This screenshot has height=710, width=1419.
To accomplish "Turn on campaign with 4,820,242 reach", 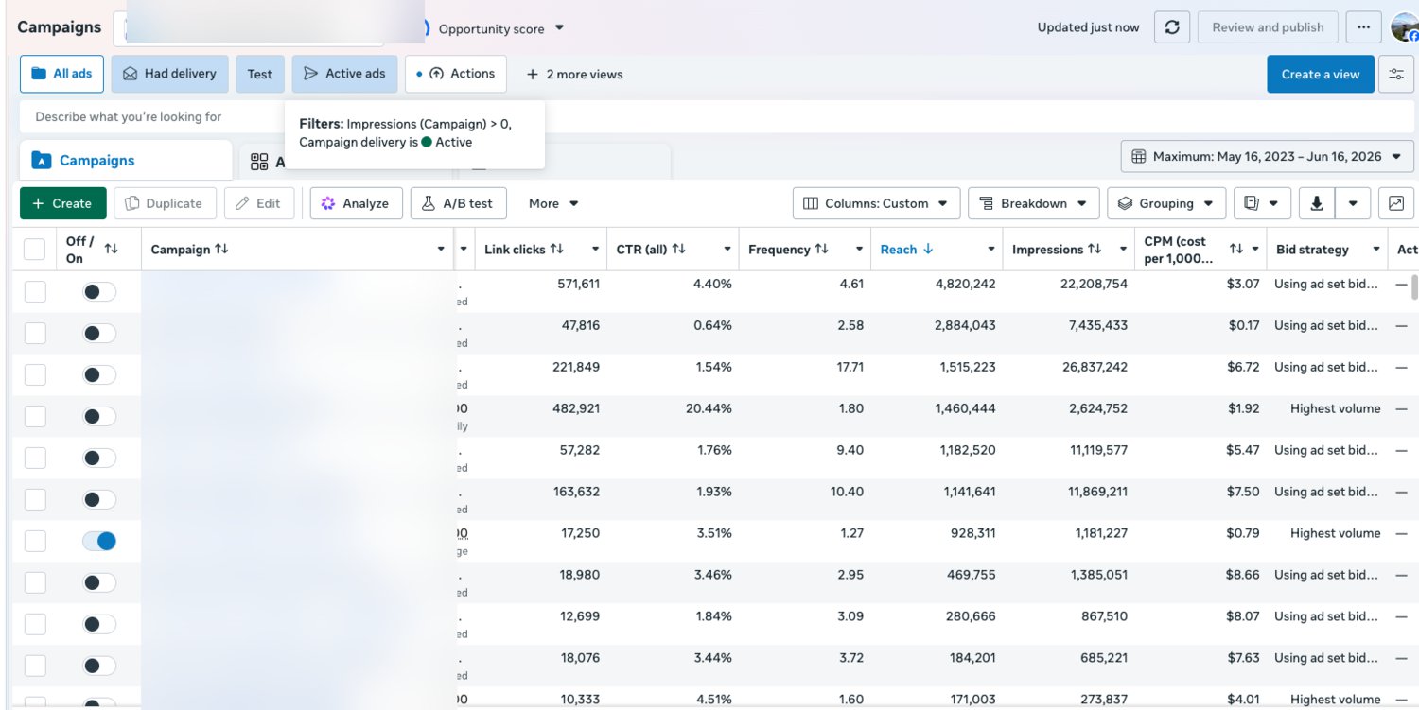I will coord(99,291).
